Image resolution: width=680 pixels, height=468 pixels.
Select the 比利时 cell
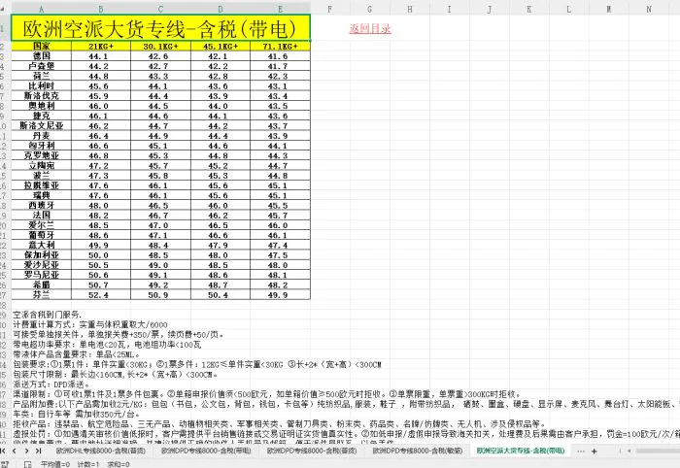pos(41,85)
